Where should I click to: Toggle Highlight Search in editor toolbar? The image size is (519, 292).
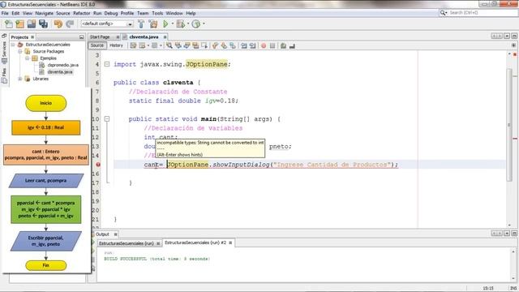[x=195, y=45]
